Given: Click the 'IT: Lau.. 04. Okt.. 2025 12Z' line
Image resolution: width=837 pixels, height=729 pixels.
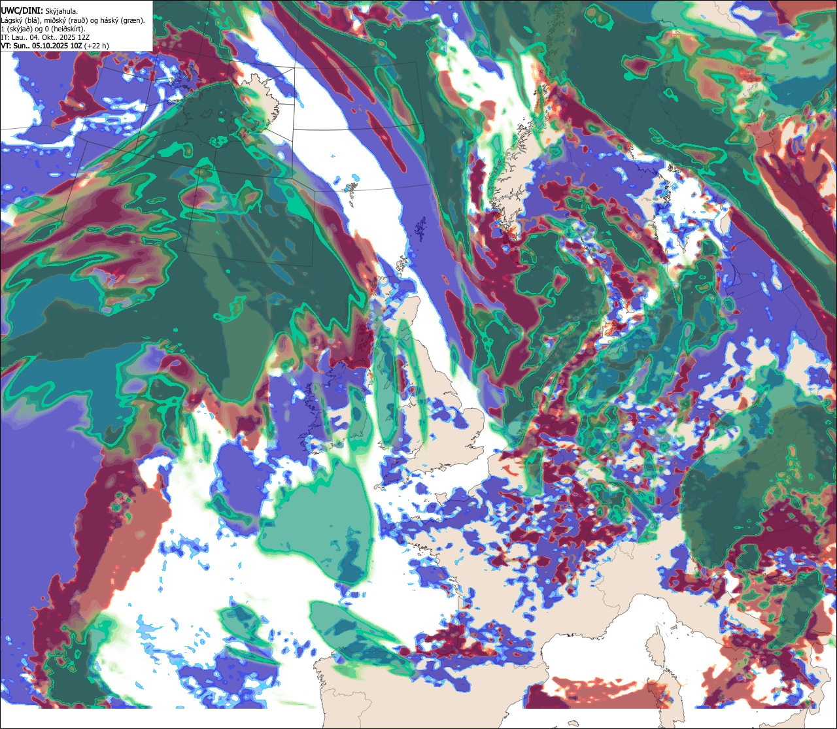Looking at the screenshot, I should 45,37.
